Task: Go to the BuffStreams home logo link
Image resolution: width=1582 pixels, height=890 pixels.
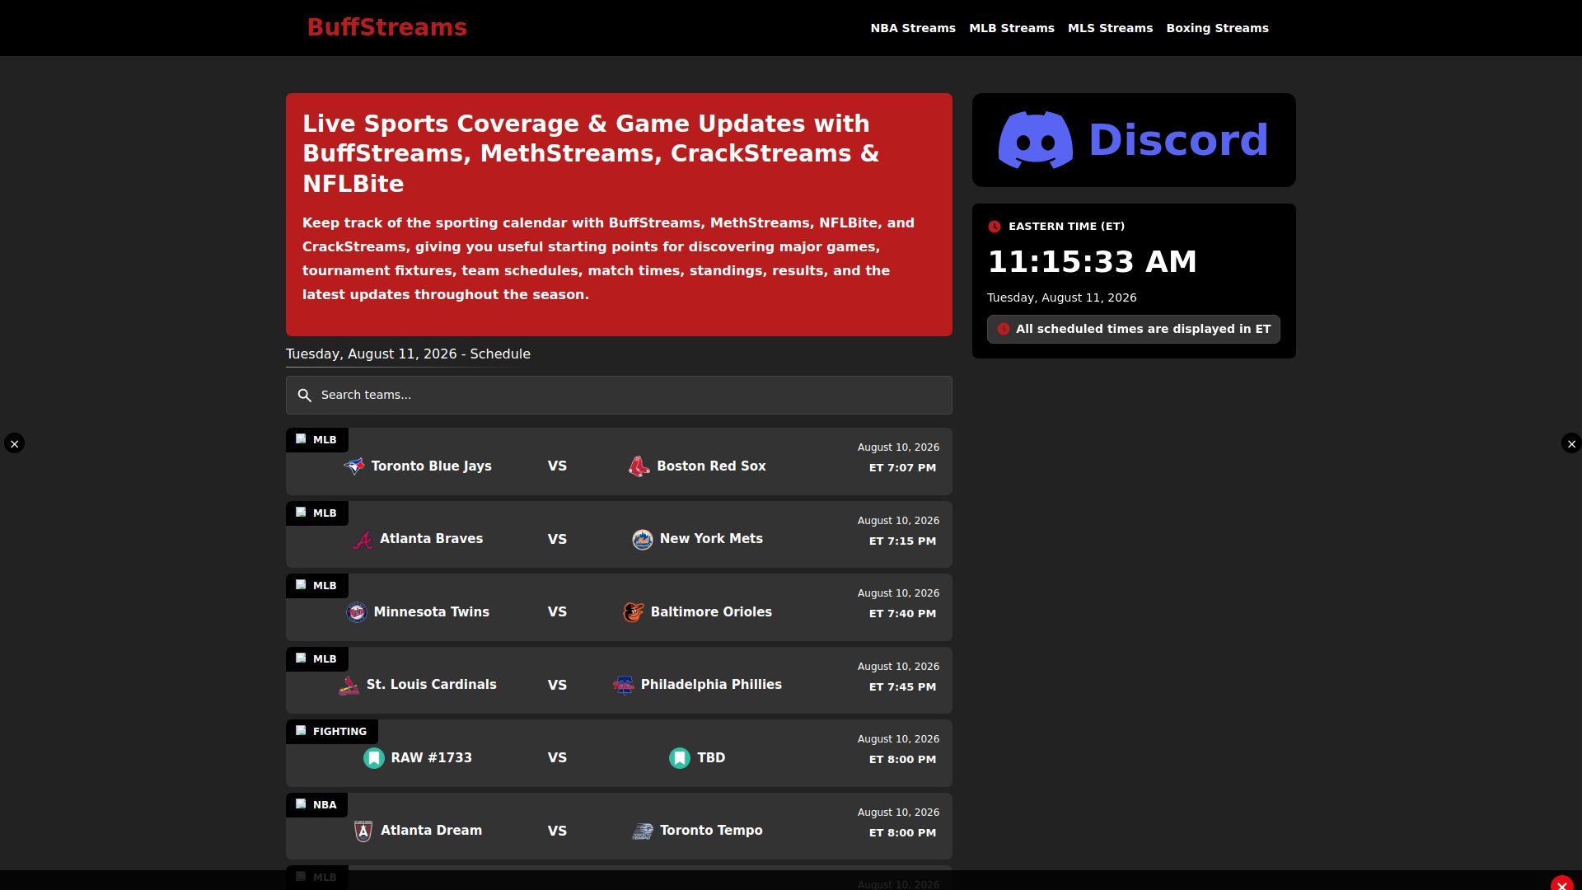Action: coord(387,27)
